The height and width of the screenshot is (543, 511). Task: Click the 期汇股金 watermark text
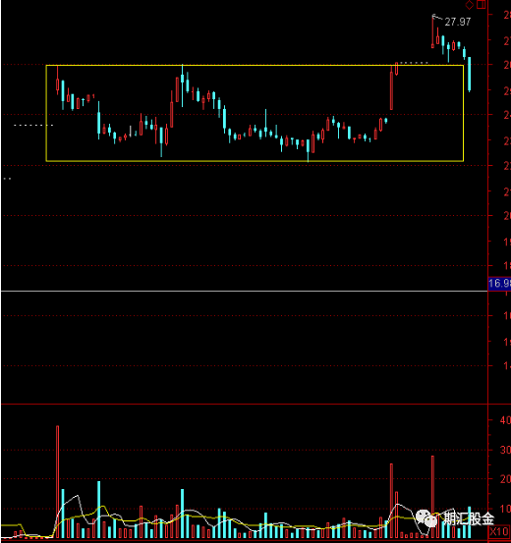coord(469,518)
